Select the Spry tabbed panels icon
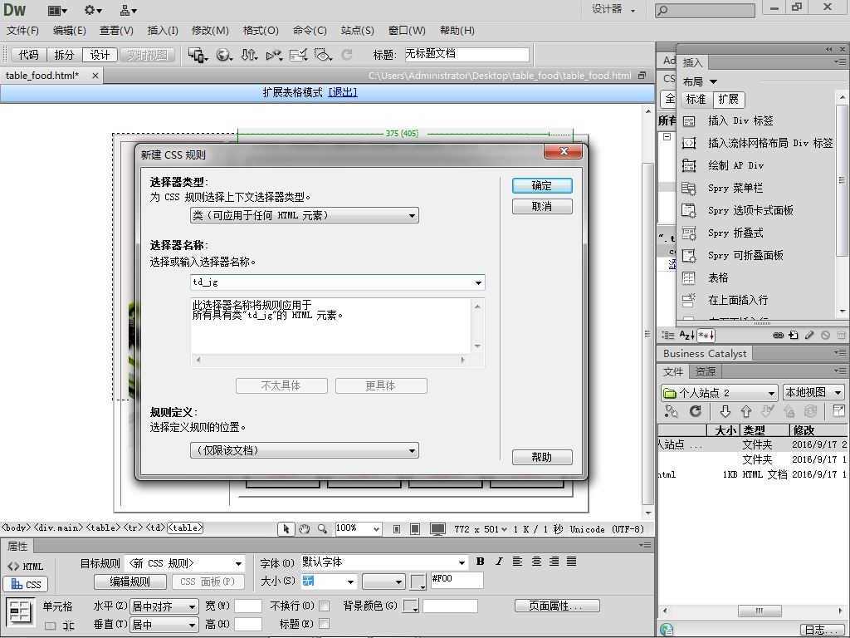The image size is (850, 638). tap(689, 210)
